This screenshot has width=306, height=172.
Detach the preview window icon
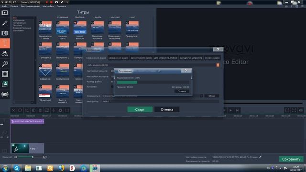(x=287, y=110)
